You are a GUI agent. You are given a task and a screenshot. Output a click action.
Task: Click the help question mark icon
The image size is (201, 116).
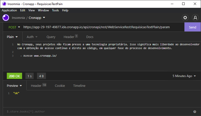[x=195, y=112]
